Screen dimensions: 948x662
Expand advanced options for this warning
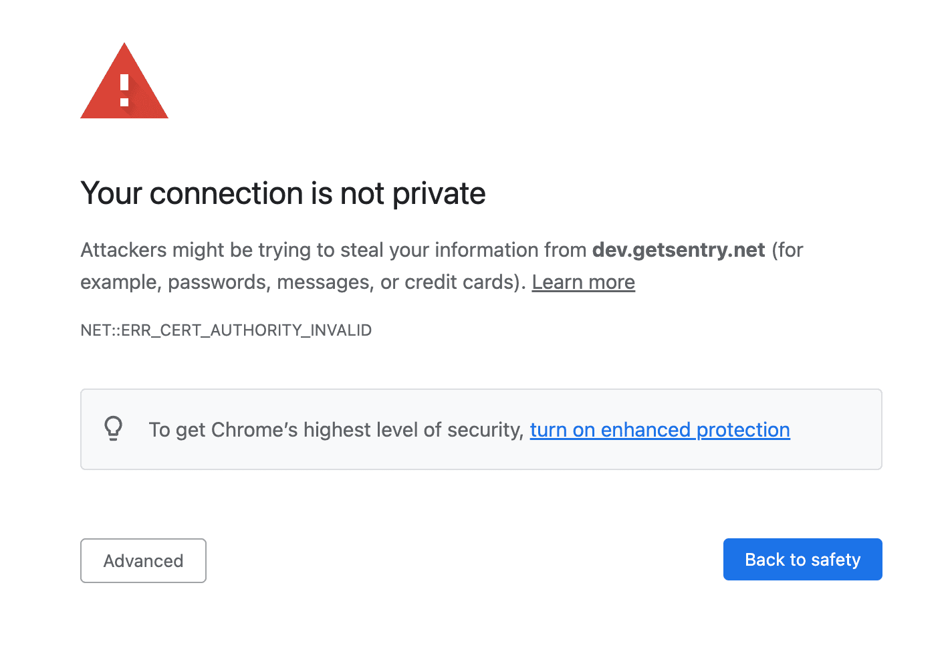click(143, 560)
